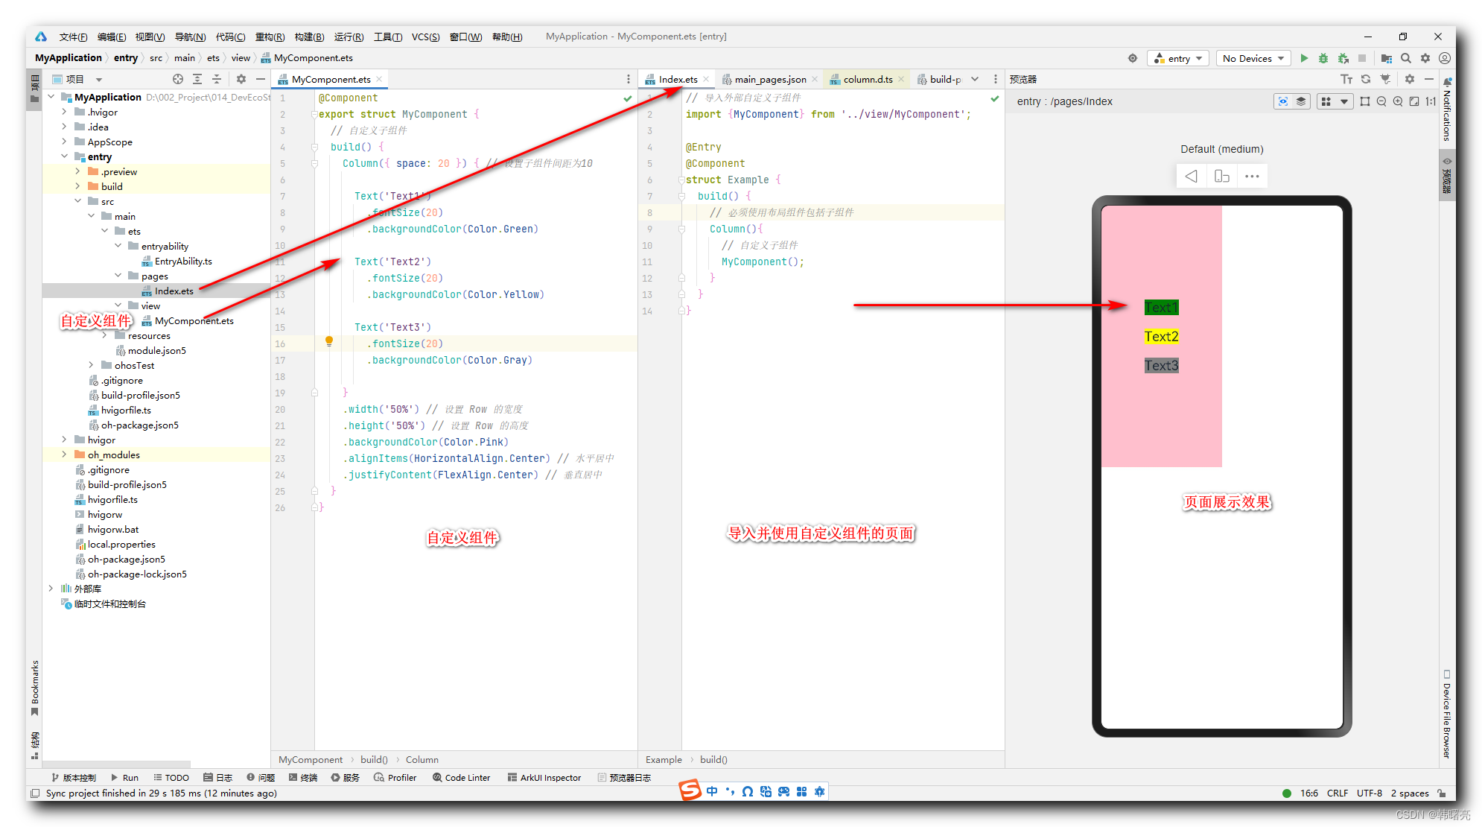Click the yellow Text2 label in preview
The image size is (1482, 827).
tap(1161, 337)
